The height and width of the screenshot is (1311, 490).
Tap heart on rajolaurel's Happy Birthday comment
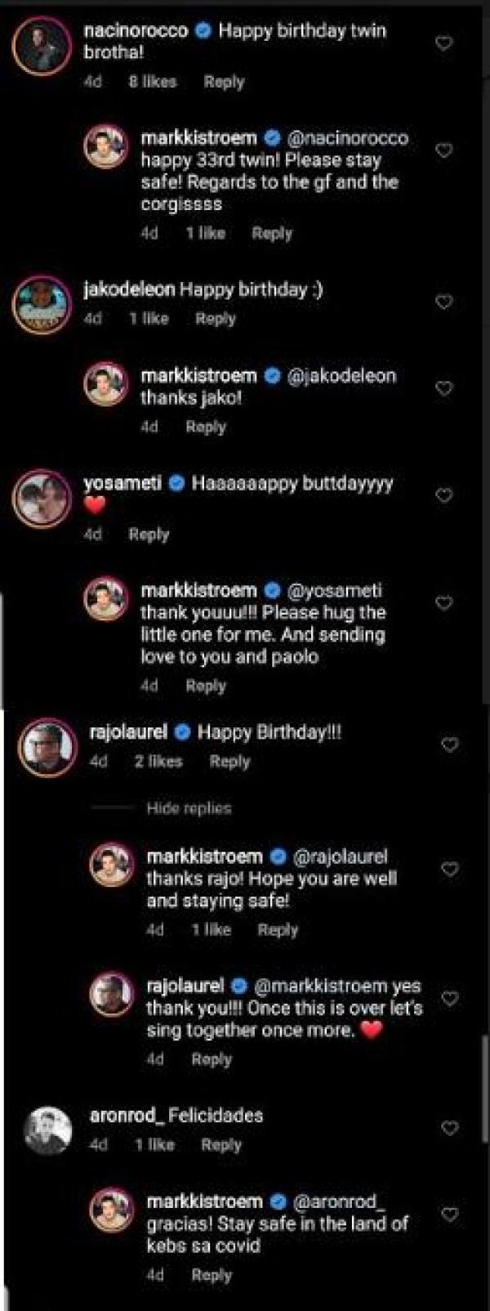coord(449,745)
